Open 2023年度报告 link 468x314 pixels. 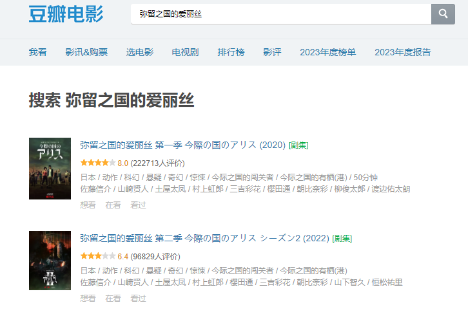[402, 52]
